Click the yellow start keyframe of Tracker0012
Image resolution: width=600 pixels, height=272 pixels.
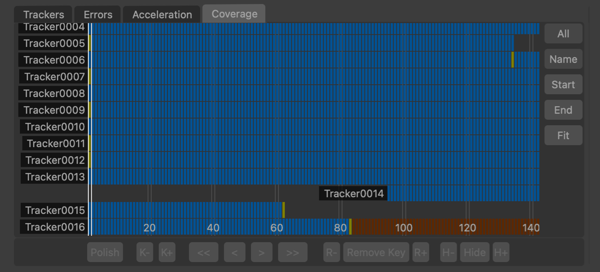click(90, 160)
